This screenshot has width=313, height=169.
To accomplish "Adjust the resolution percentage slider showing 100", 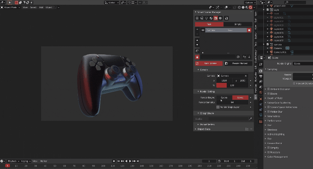I will click(232, 85).
